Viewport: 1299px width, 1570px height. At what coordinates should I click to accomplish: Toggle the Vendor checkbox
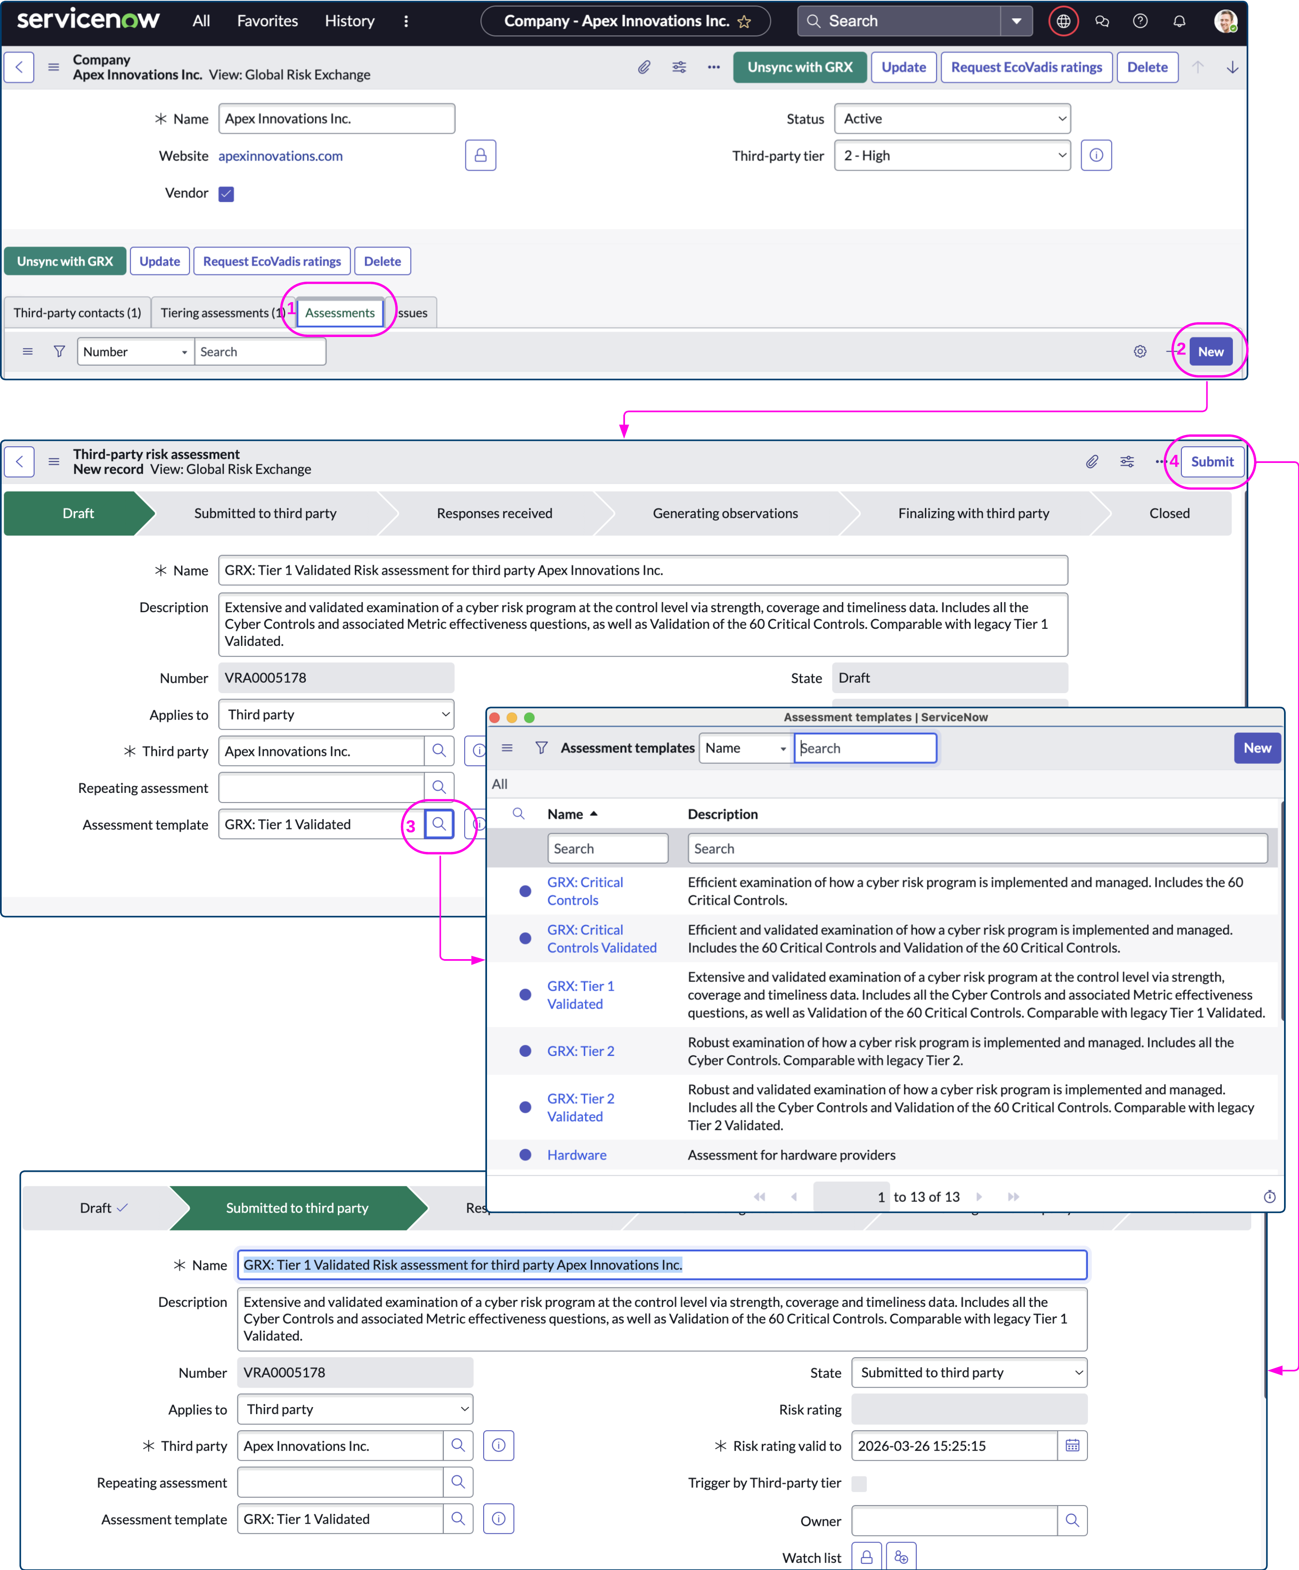pyautogui.click(x=226, y=194)
